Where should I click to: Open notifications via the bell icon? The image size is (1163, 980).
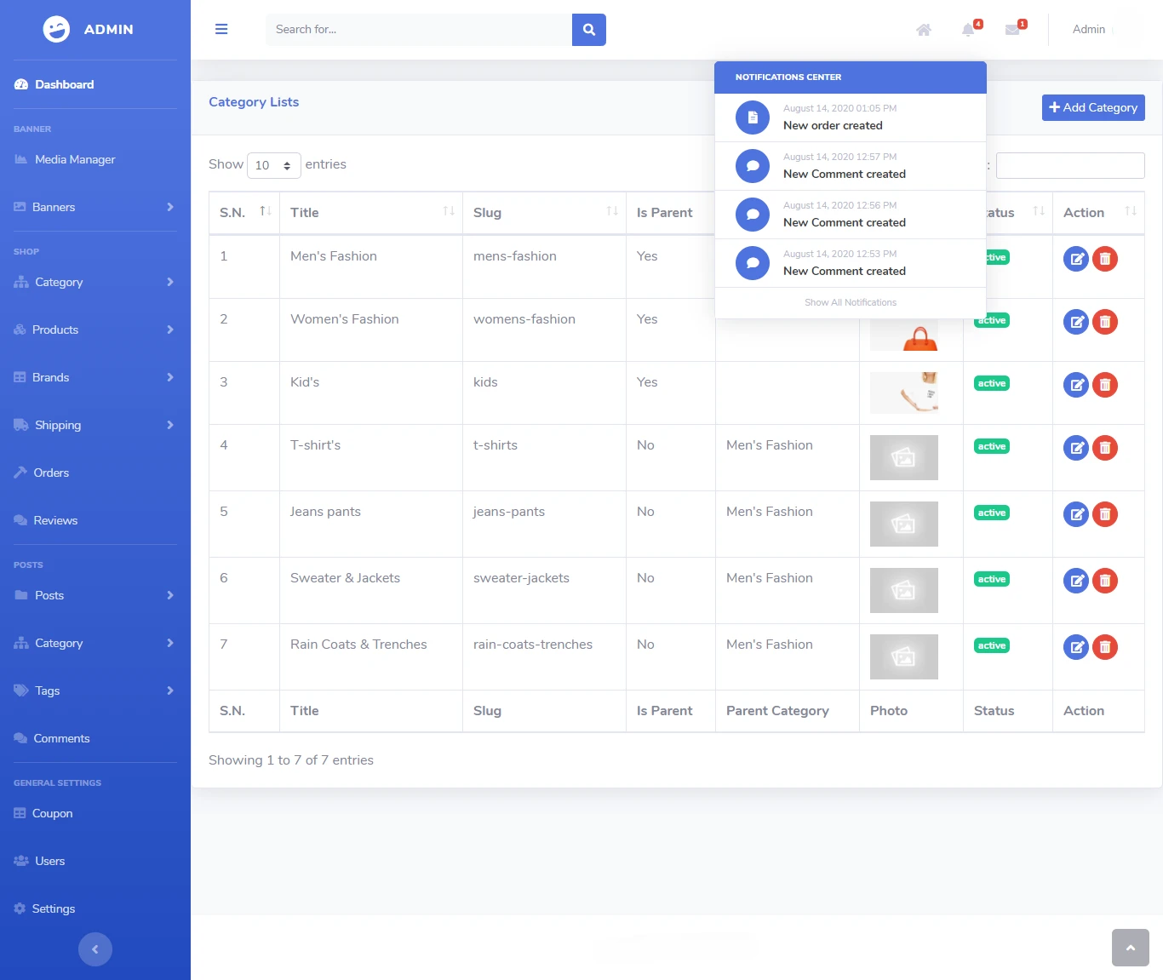pos(967,29)
